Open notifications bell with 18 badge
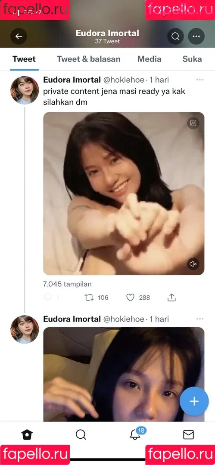The height and width of the screenshot is (465, 215). [x=135, y=434]
